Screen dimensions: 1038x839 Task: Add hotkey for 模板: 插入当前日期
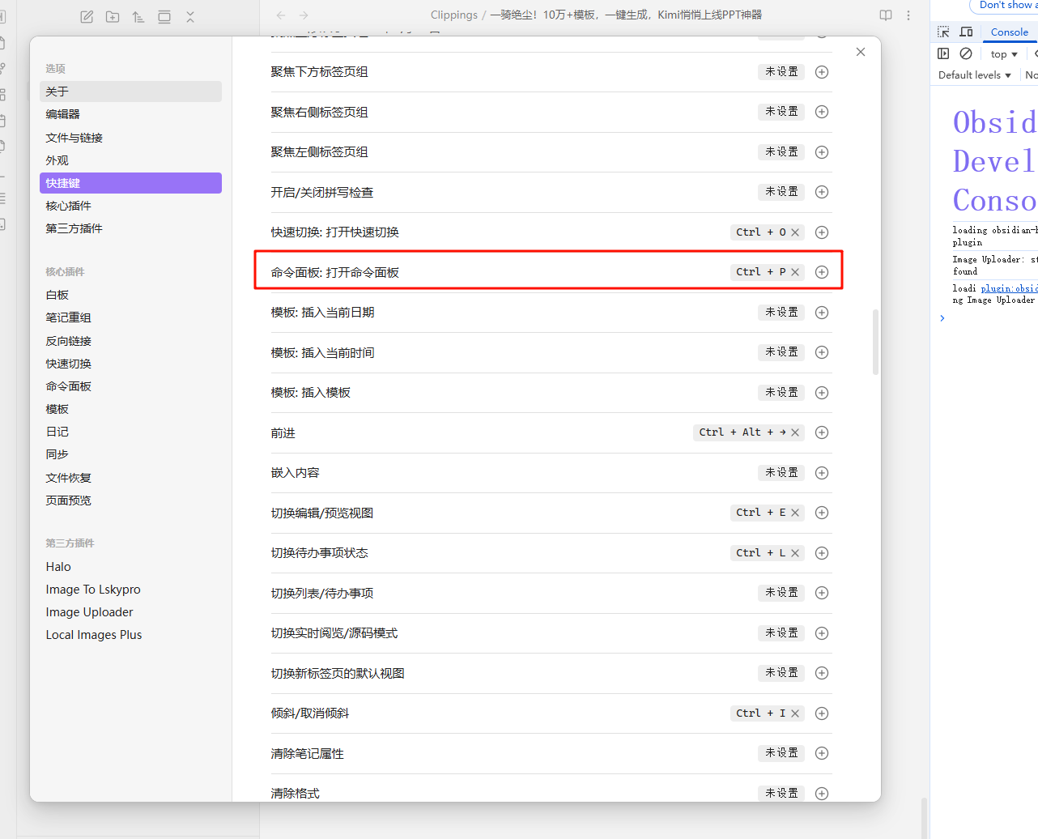(x=822, y=313)
